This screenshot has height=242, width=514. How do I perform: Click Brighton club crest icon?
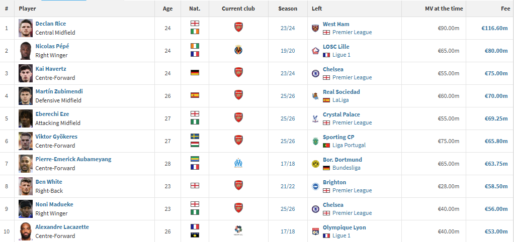[x=315, y=186]
